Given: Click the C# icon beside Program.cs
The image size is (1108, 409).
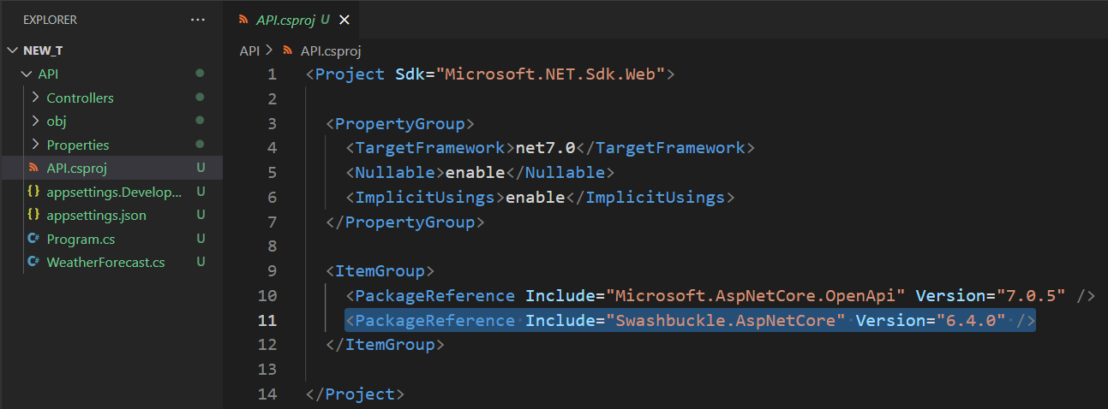Looking at the screenshot, I should click(x=33, y=239).
